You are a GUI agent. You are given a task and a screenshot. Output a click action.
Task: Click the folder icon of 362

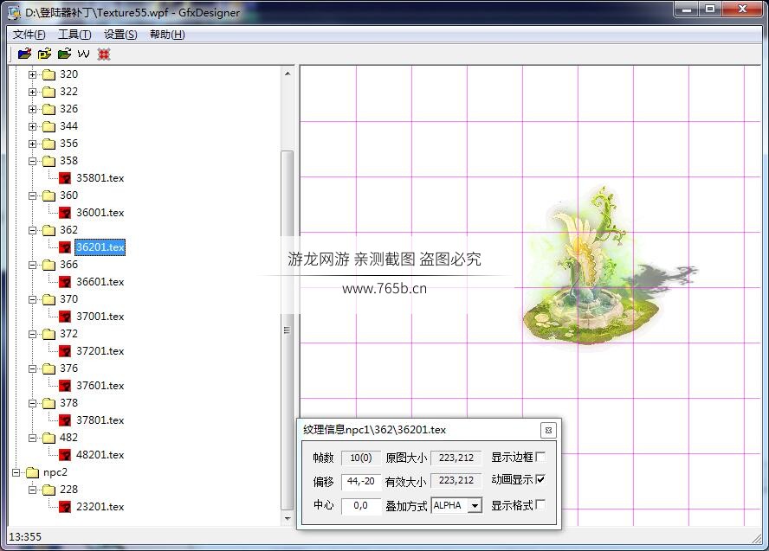pyautogui.click(x=48, y=230)
